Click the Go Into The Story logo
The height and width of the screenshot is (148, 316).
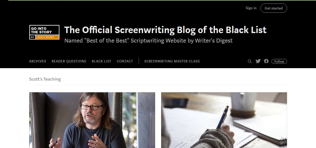coord(44,32)
